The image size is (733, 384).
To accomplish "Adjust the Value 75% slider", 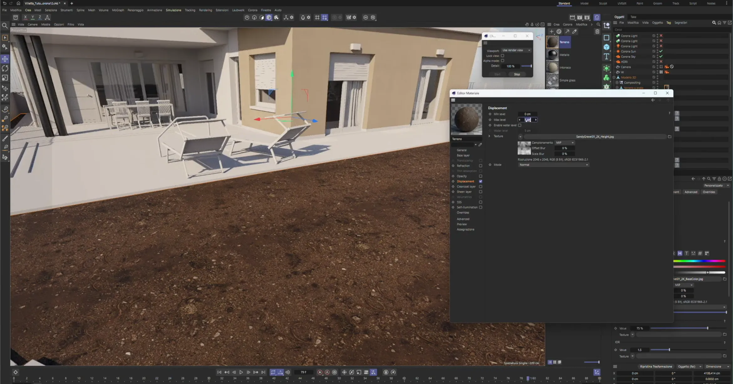I will 707,328.
